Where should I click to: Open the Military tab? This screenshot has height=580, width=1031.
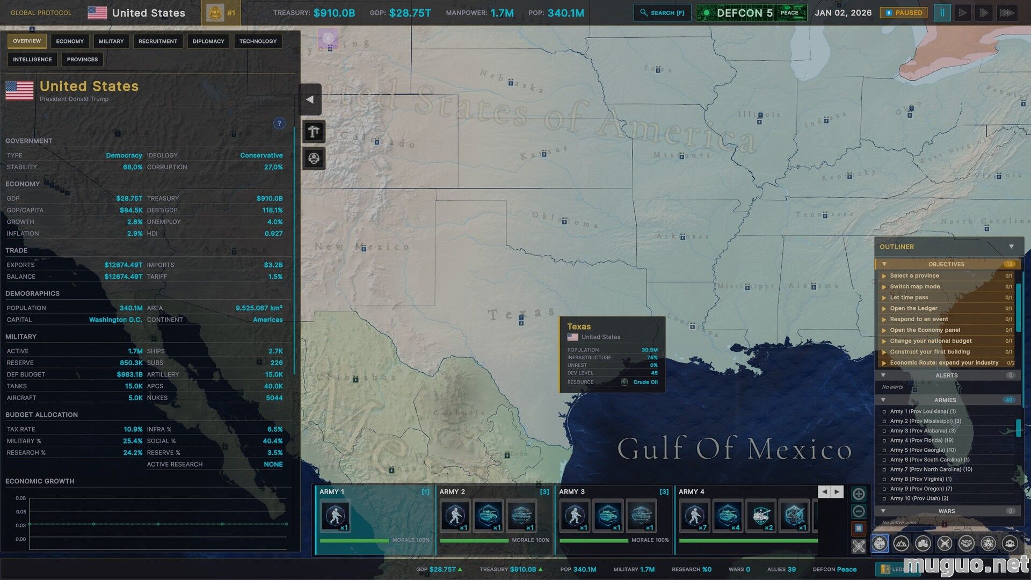point(111,41)
